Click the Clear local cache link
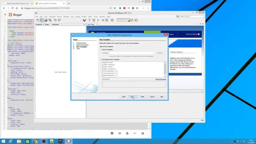 [x=161, y=79]
